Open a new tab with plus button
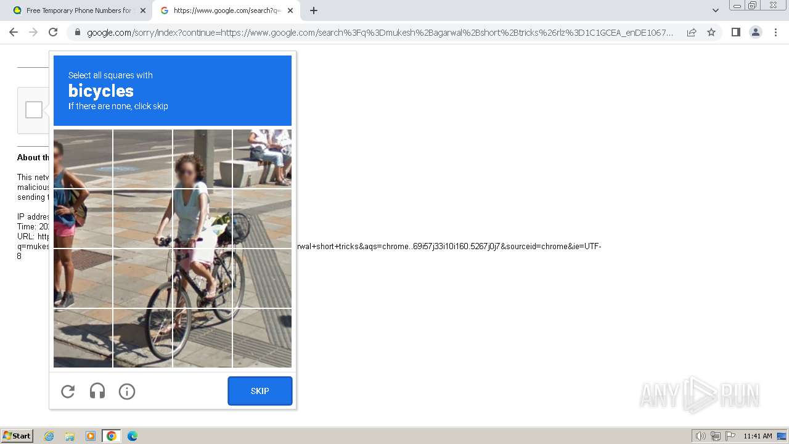 pyautogui.click(x=313, y=10)
